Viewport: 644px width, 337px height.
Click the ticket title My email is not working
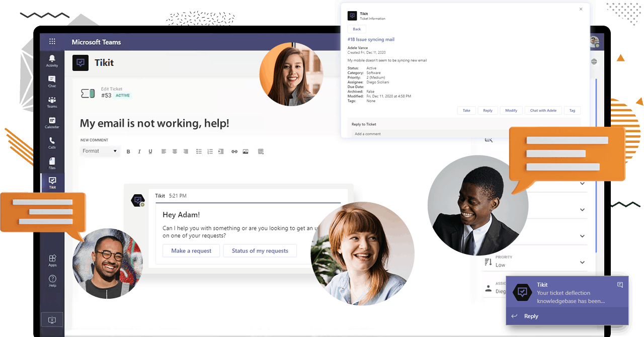[154, 123]
